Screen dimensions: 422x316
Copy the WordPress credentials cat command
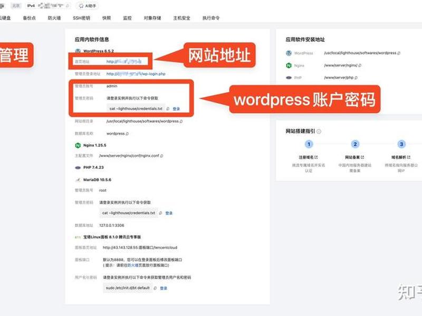pos(168,109)
